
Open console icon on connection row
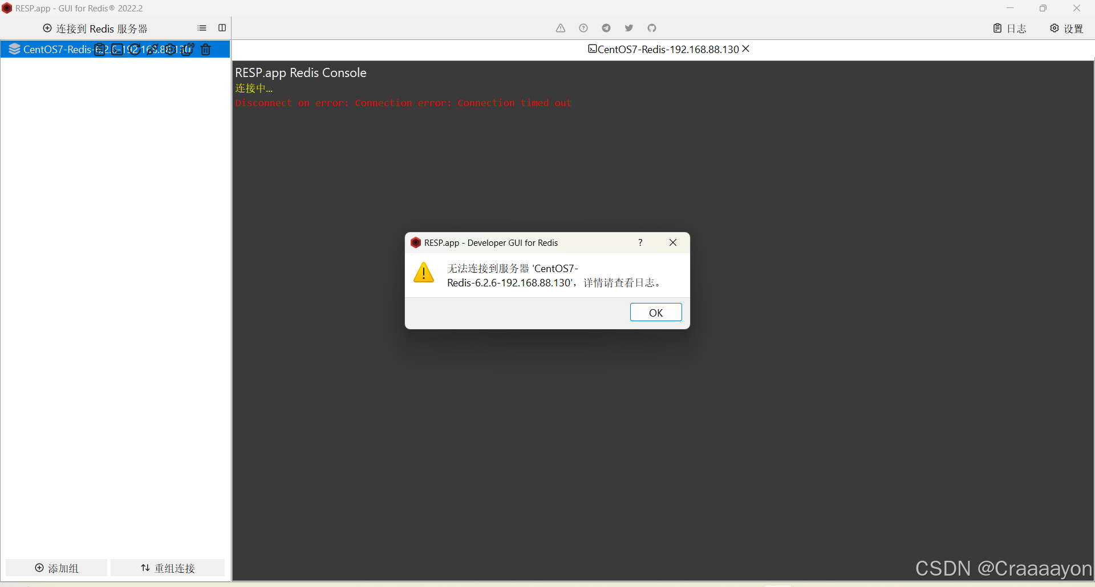point(117,49)
